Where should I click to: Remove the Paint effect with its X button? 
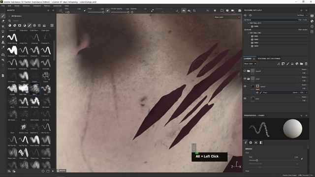click(307, 92)
